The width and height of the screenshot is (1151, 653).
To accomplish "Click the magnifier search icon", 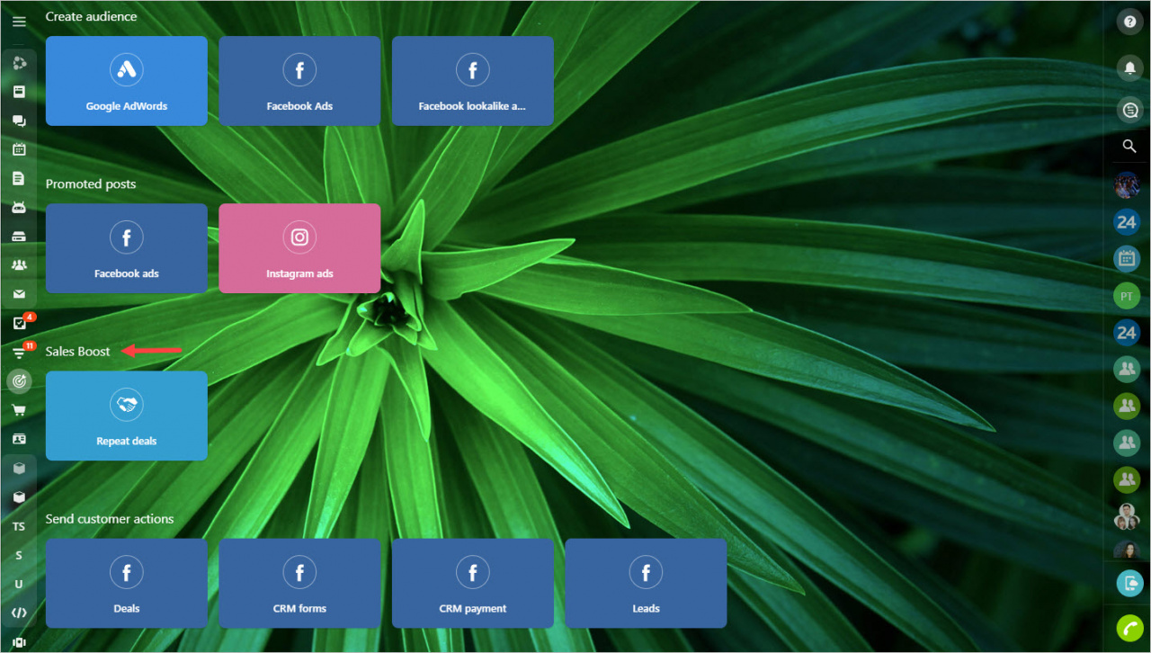I will tap(1129, 147).
